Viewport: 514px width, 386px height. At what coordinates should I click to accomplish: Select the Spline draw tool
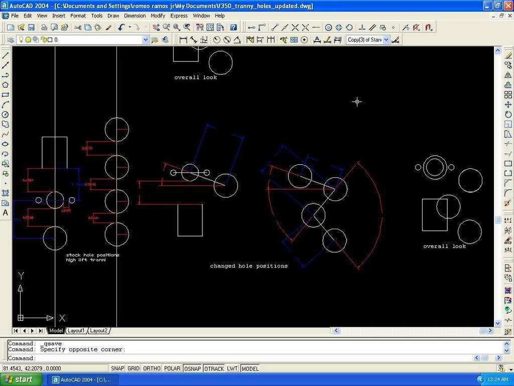click(5, 134)
